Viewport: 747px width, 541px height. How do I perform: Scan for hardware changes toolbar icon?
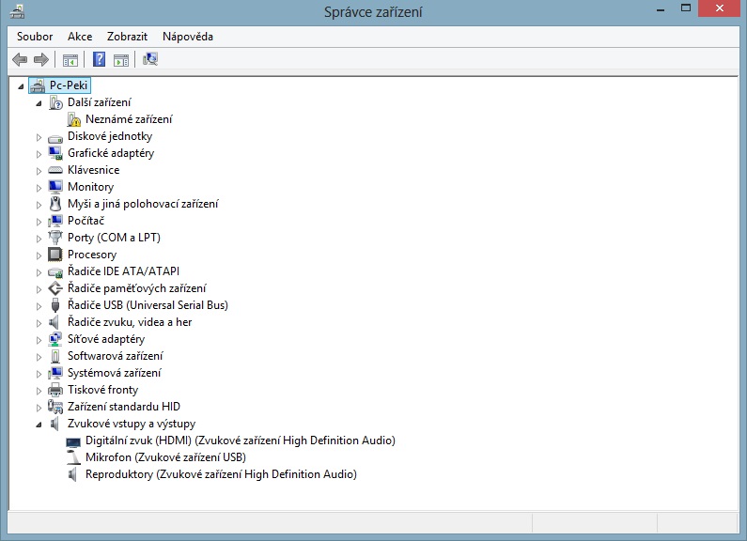150,59
